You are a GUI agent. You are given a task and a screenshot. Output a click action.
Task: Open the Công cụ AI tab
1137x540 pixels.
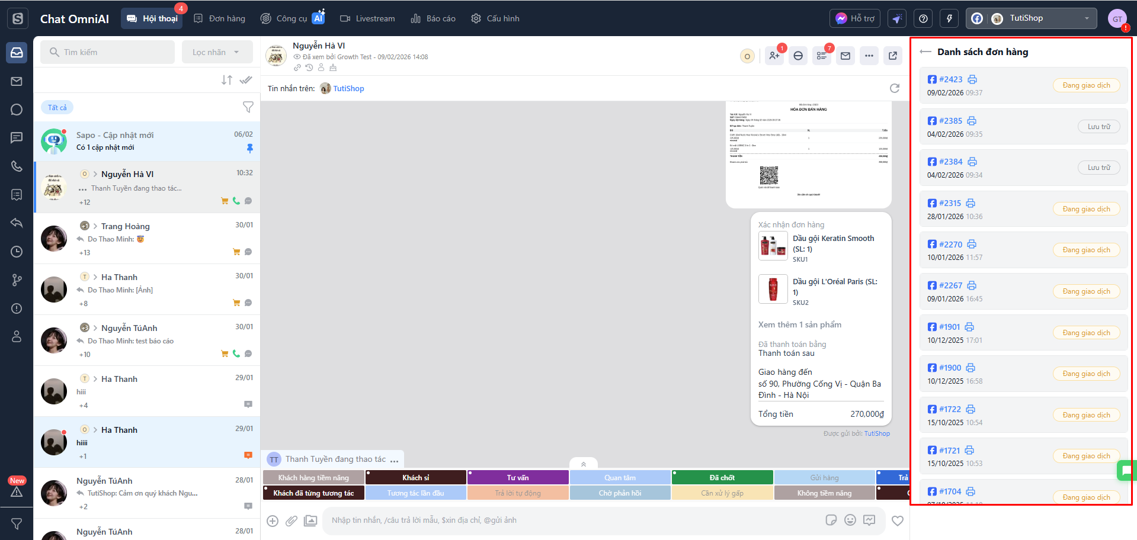point(293,18)
